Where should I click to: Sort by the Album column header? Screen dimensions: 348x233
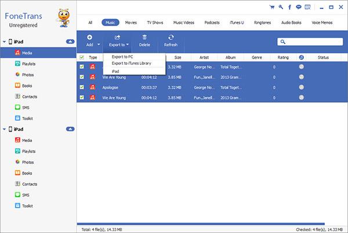click(230, 57)
